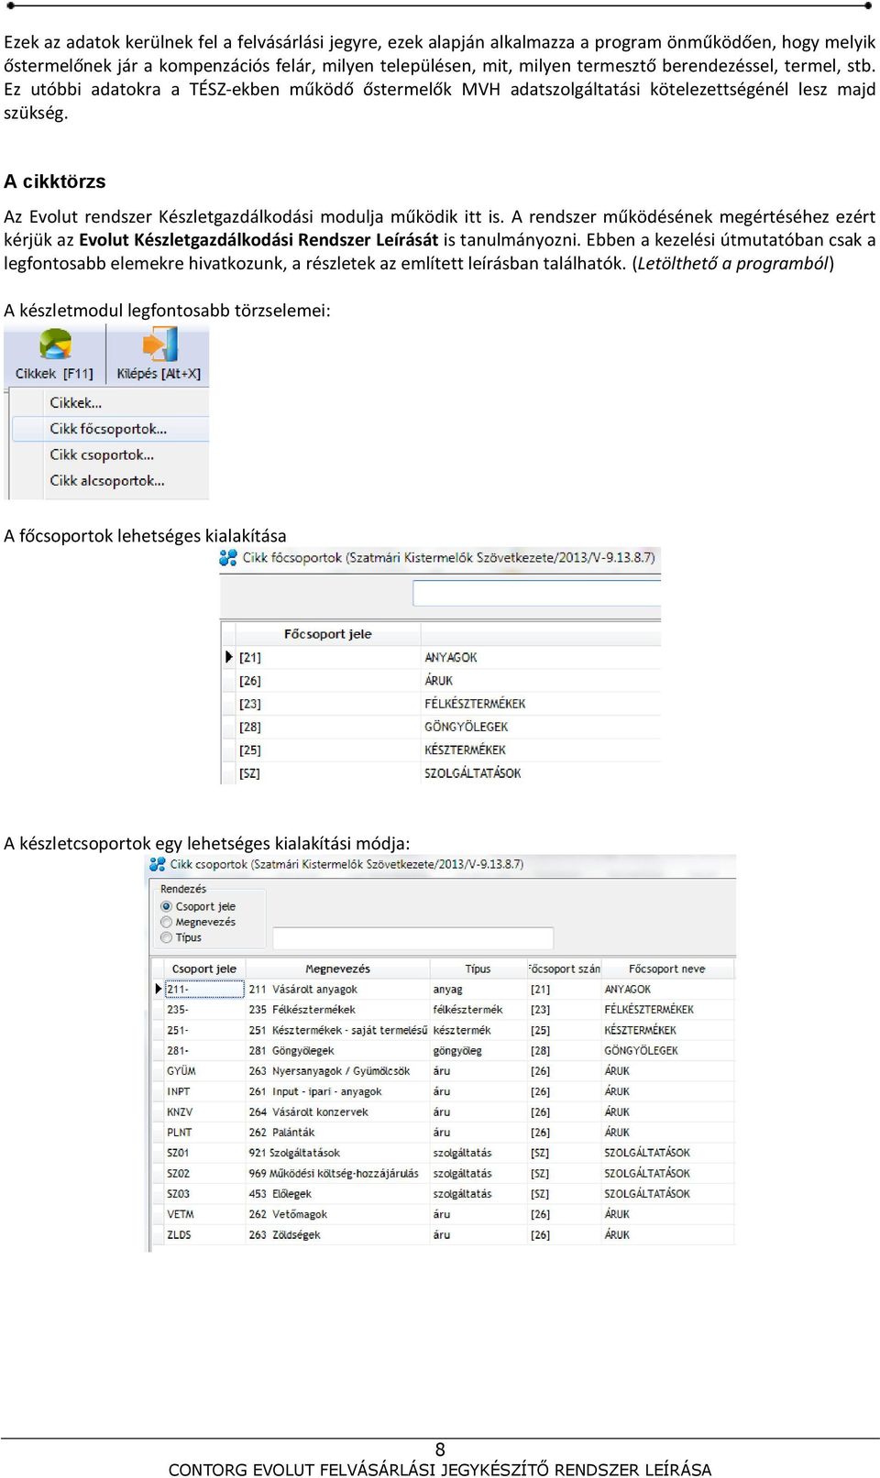The width and height of the screenshot is (880, 1478).
Task: Select the ZLDS group code cell
Action: pyautogui.click(x=204, y=1235)
